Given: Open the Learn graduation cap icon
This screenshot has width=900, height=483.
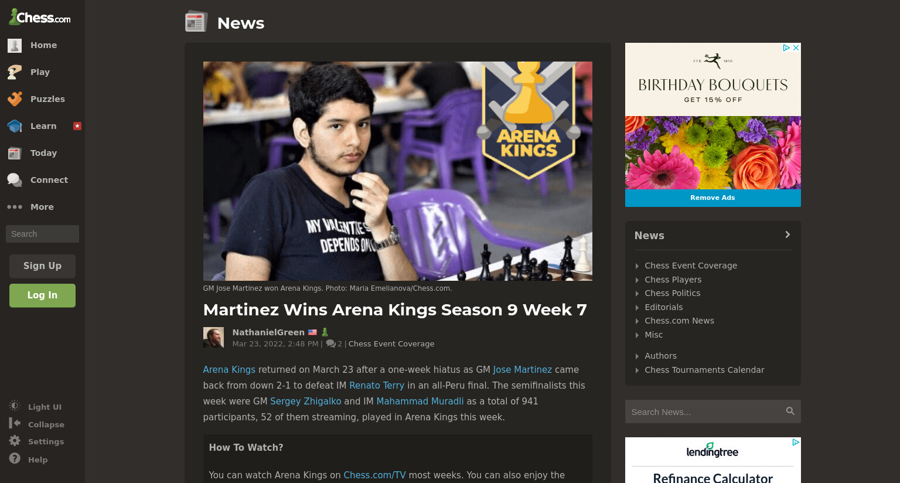Looking at the screenshot, I should click(15, 126).
